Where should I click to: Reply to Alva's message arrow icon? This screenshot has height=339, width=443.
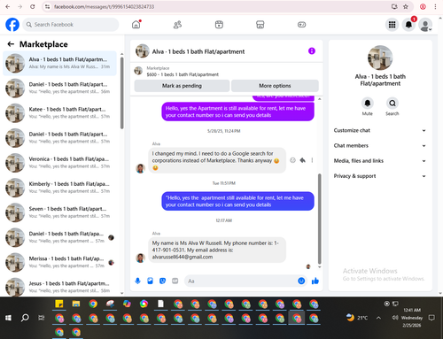(x=303, y=160)
